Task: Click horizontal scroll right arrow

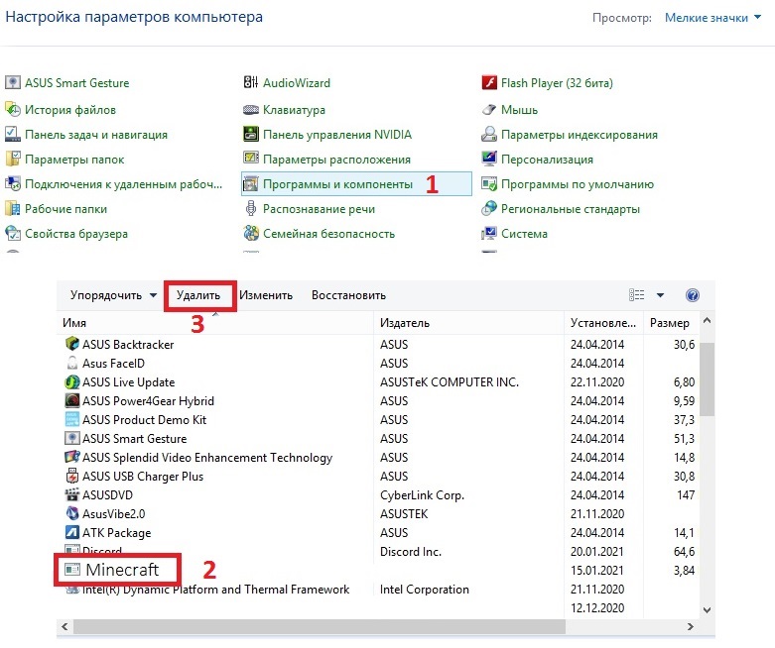Action: click(691, 627)
